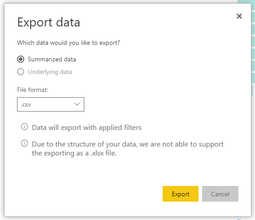This screenshot has width=255, height=220.
Task: Select the Underlying data radio button
Action: click(21, 72)
